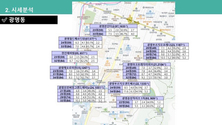Viewport: 222px width, 125px height.
Task: Click the 64.9% cell in 광명중앙하이츠 table
Action: (x=150, y=102)
